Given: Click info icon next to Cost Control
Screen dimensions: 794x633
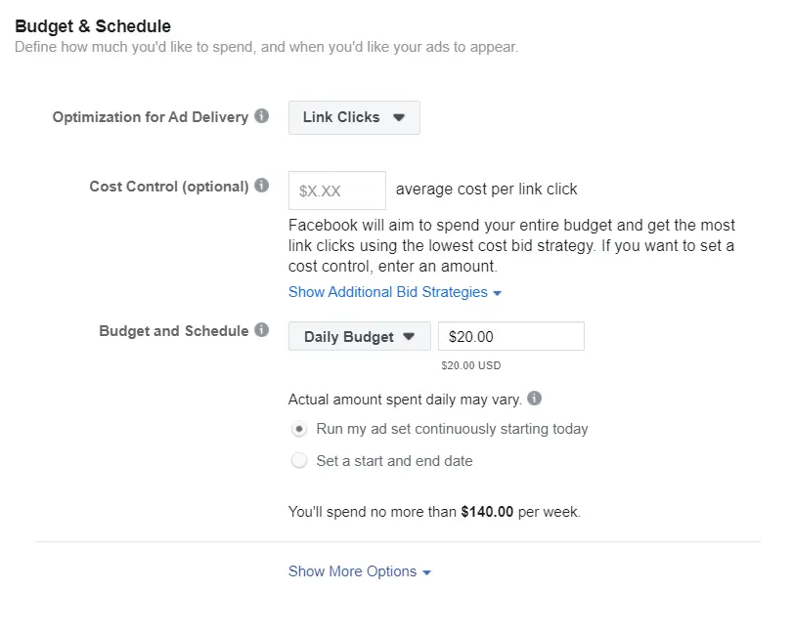Looking at the screenshot, I should (261, 186).
